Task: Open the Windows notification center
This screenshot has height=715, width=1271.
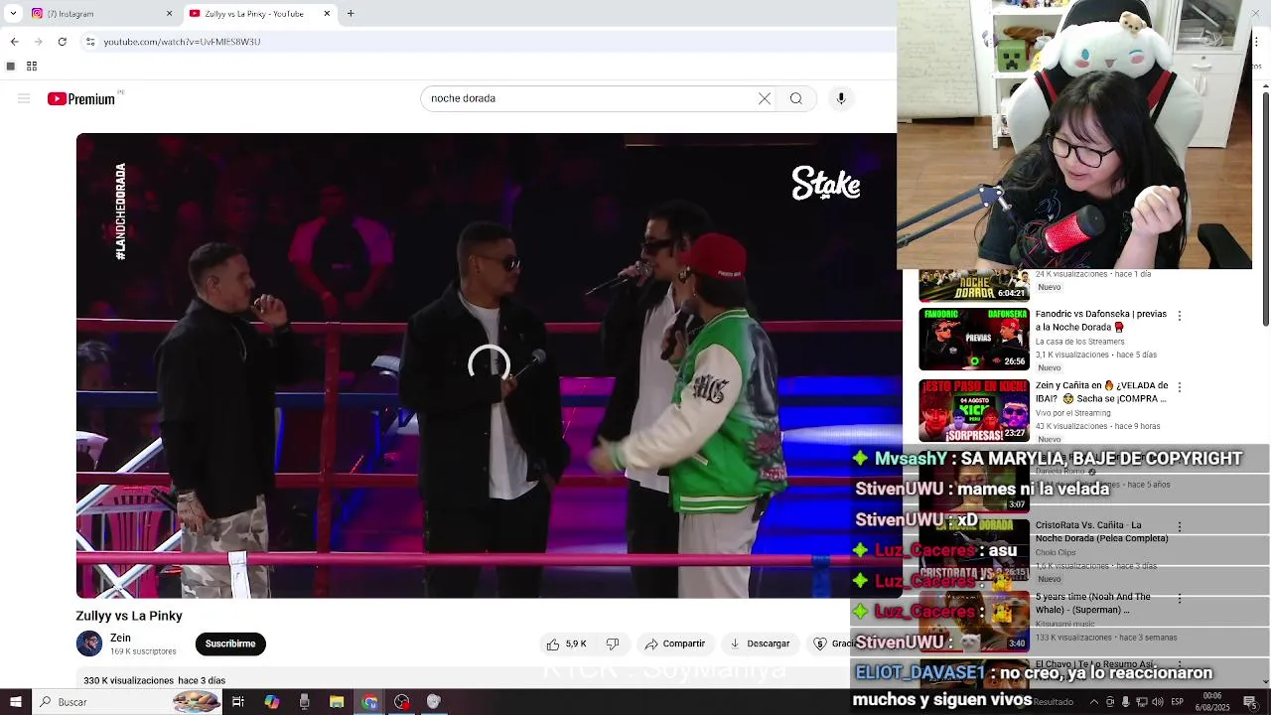Action: point(1250,702)
